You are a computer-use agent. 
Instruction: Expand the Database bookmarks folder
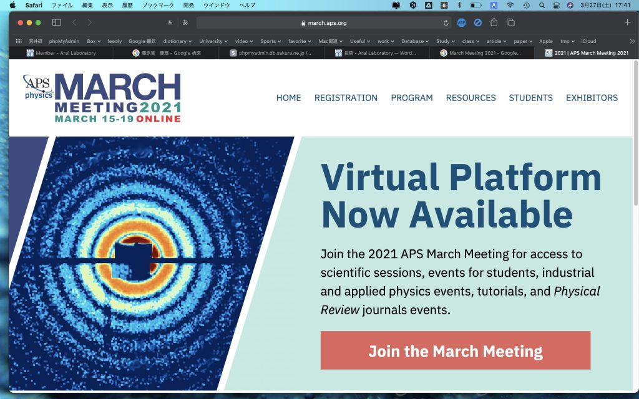pos(415,41)
